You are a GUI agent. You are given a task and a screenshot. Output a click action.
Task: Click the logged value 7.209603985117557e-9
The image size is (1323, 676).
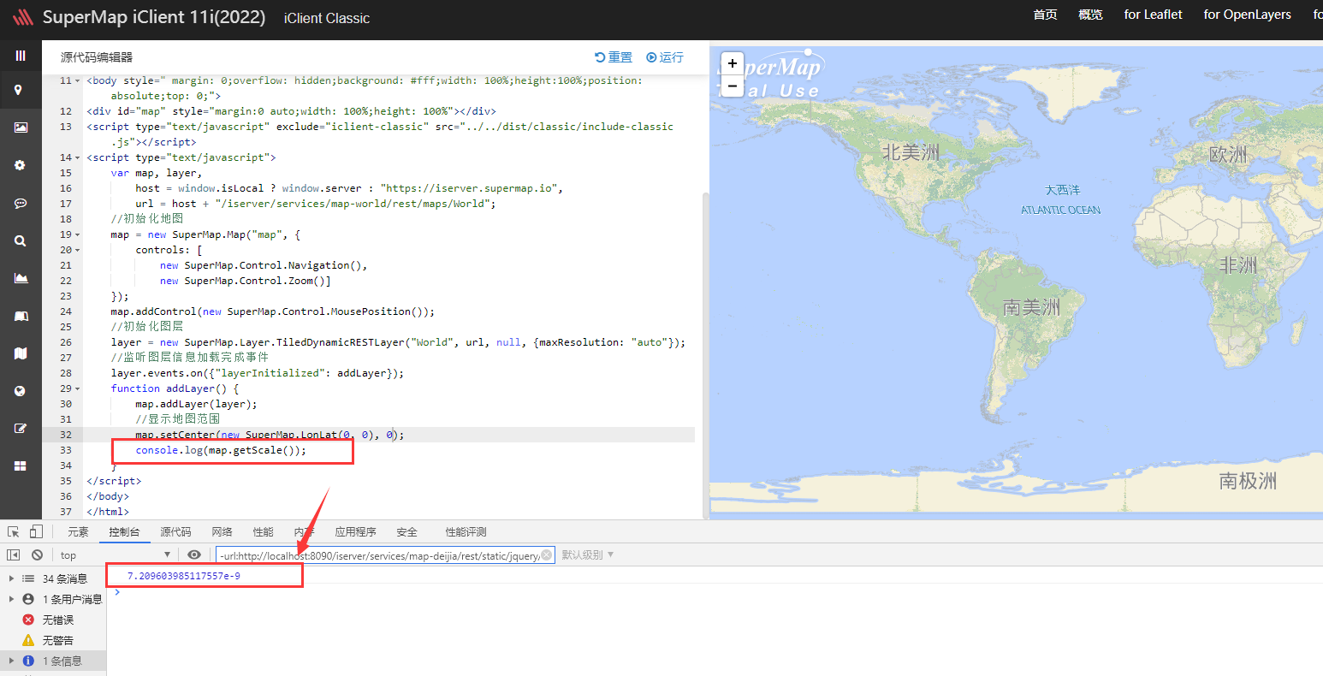[183, 576]
